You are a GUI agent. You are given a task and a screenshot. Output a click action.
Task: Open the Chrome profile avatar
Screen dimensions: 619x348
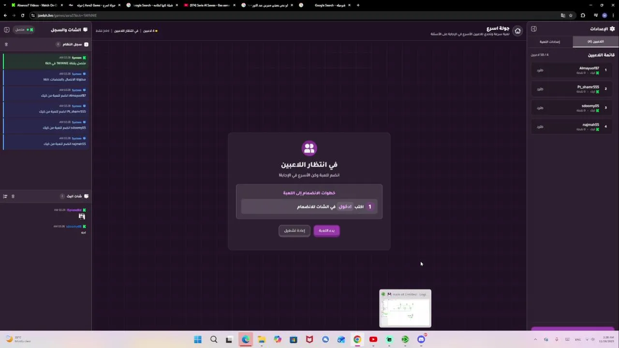point(604,15)
